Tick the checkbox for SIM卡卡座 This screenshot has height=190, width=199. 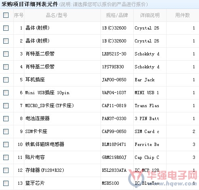point(6,131)
